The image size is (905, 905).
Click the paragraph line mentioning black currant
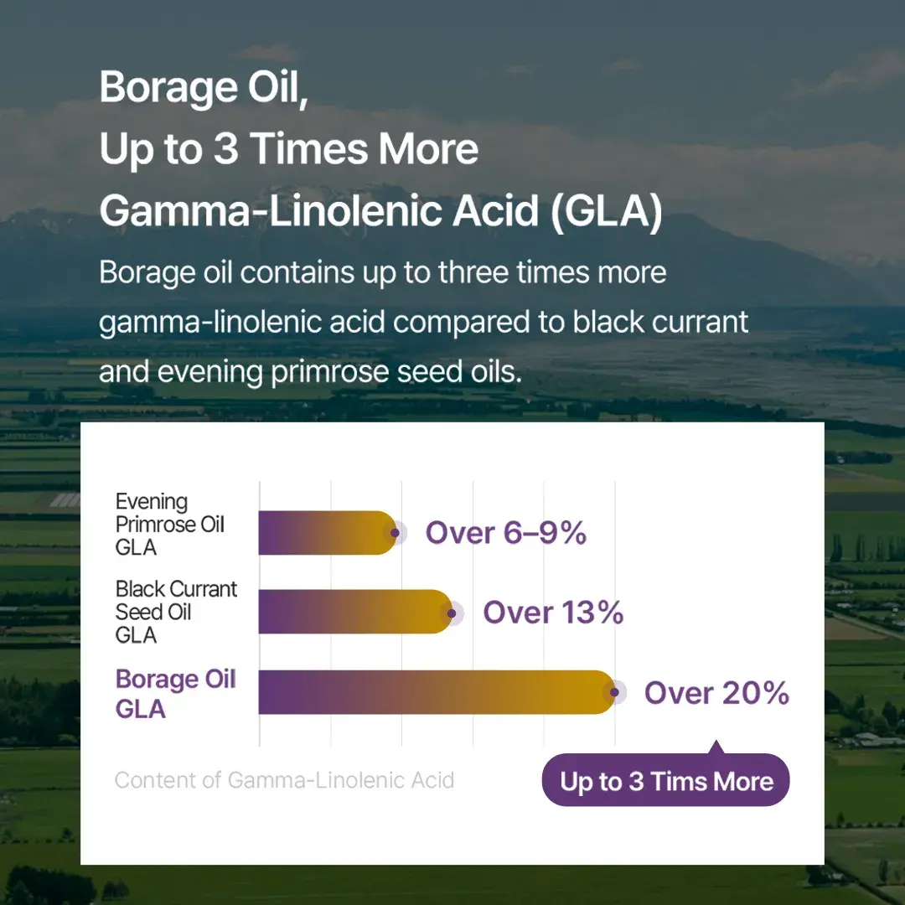click(423, 323)
